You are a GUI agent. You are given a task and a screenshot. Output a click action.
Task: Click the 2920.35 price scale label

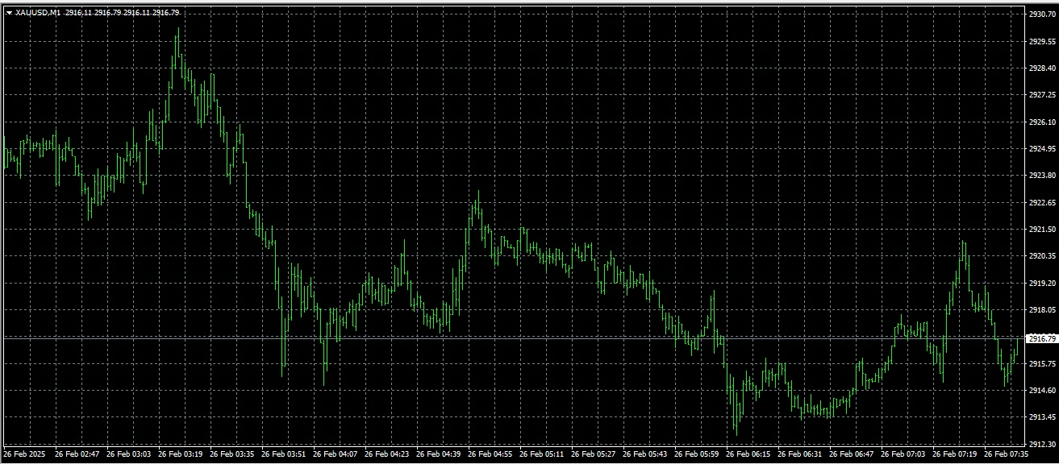tap(1043, 256)
